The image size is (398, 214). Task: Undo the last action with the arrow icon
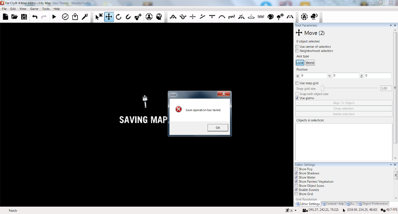coord(35,17)
